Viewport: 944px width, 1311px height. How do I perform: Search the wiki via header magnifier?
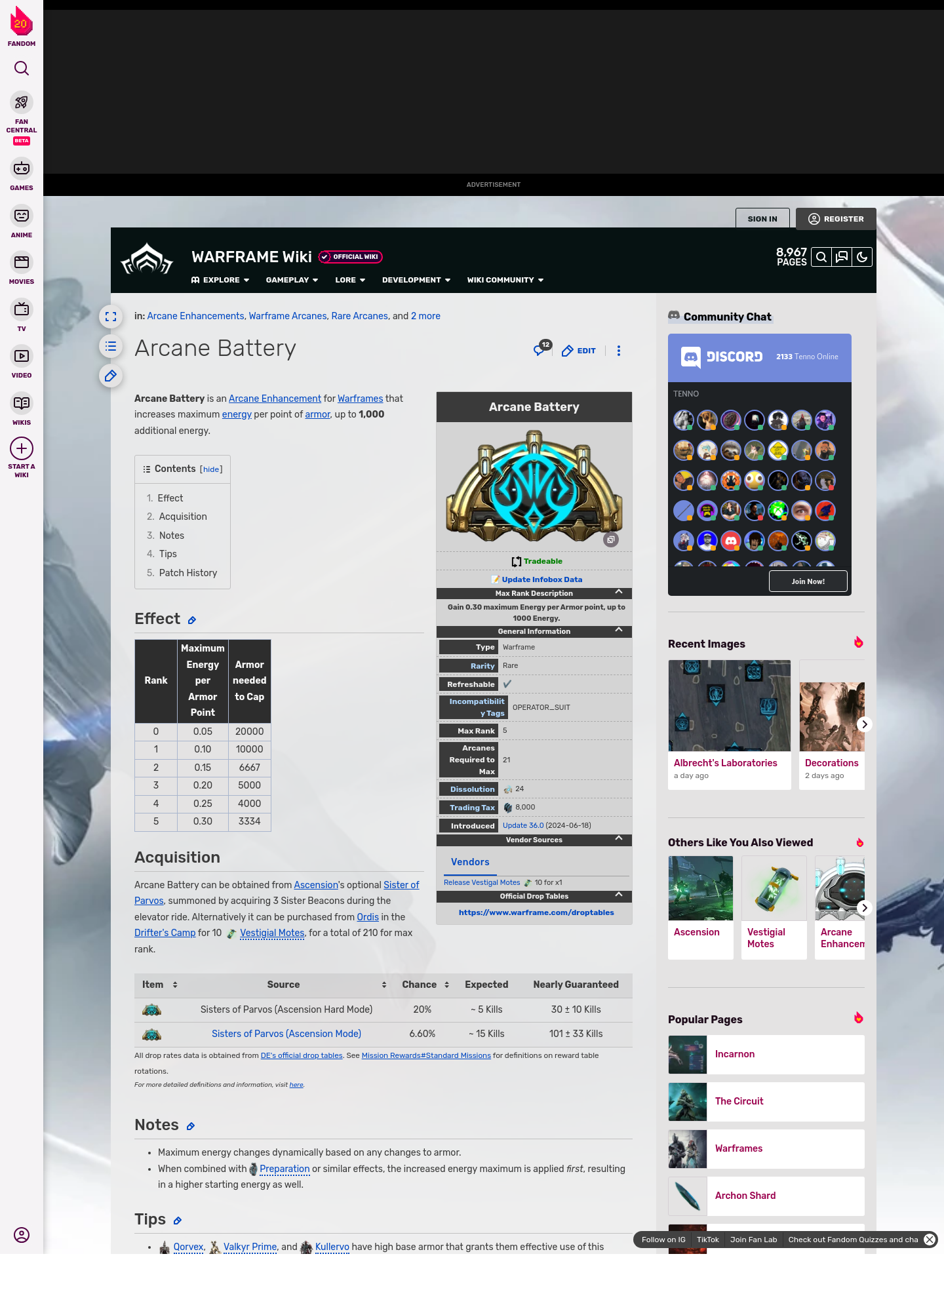tap(821, 257)
